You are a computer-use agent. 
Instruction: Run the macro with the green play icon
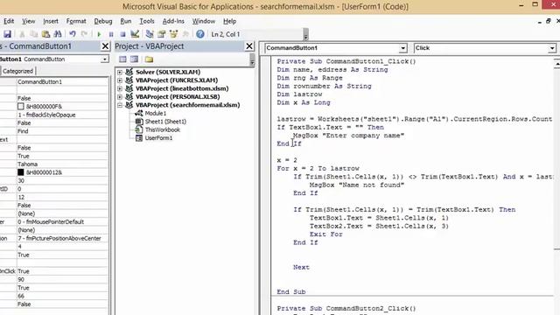pyautogui.click(x=99, y=34)
